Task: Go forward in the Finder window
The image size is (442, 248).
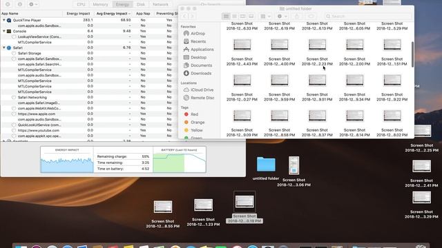Action: (192, 17)
